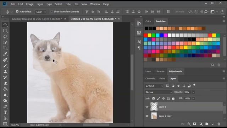Image resolution: width=227 pixels, height=128 pixels.
Task: Open Auto-Select Layer dropdown
Action: (40, 12)
